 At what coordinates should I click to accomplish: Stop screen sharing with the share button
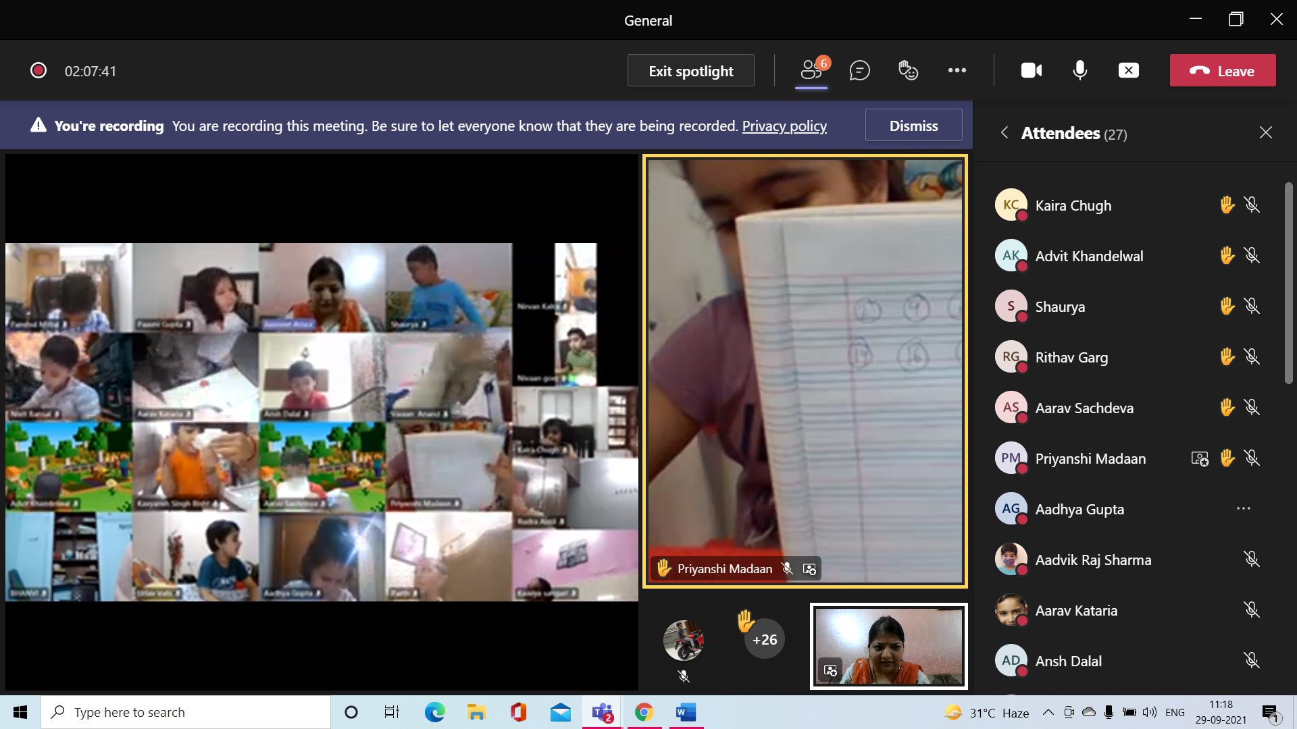click(1128, 70)
